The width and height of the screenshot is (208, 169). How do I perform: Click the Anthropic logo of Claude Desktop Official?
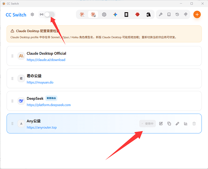21,56
